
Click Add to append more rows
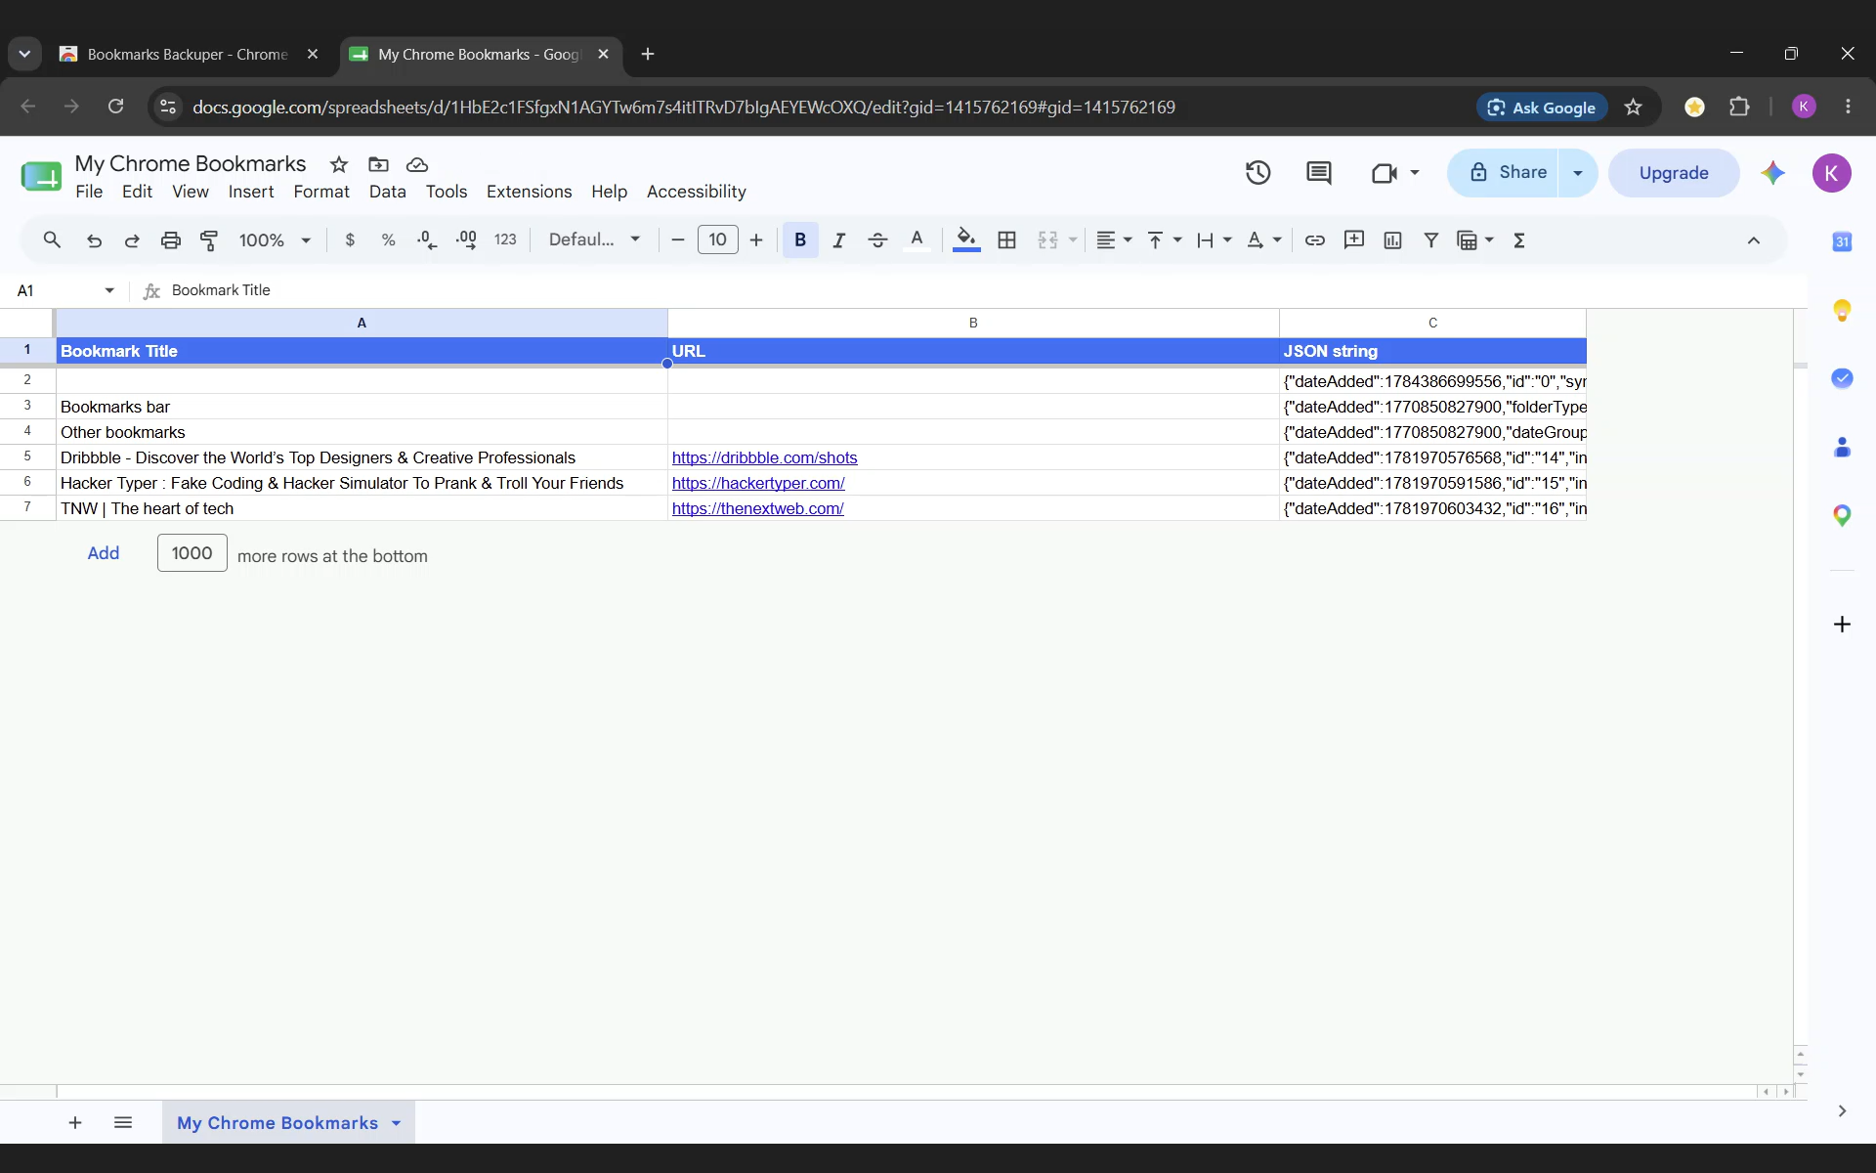(x=104, y=553)
